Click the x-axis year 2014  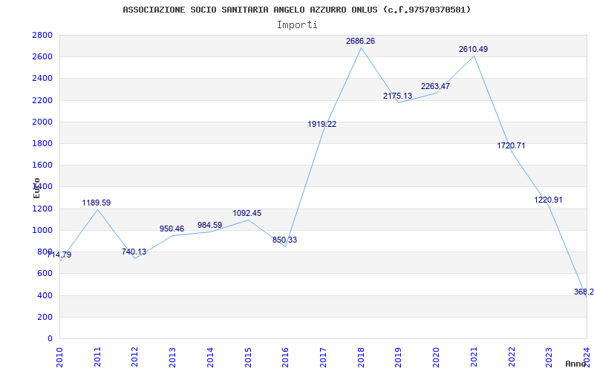coord(210,358)
